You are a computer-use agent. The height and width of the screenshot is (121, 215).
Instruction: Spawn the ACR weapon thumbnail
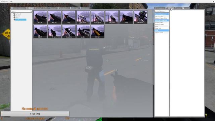[x=40, y=17]
